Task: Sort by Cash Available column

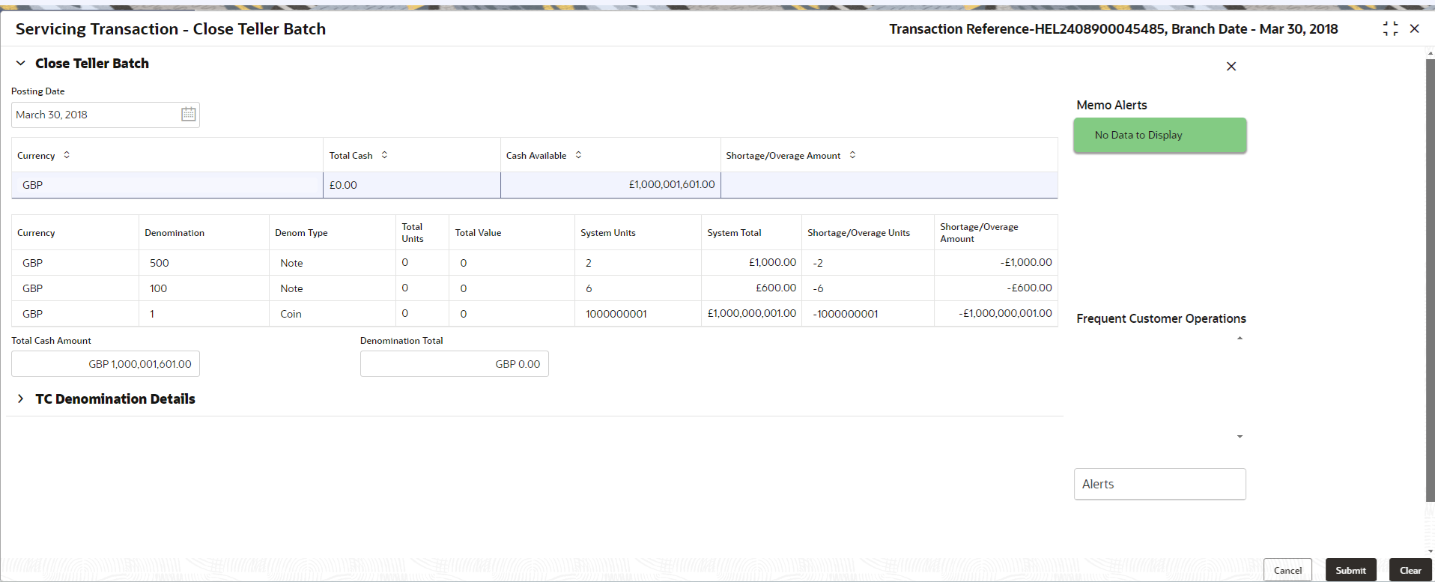Action: pos(578,155)
